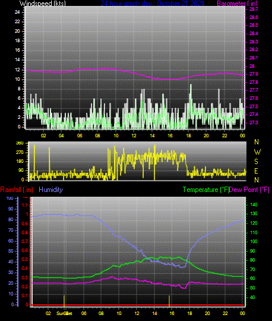Select the 28.5 barometer scale value
This screenshot has height=321, width=272.
coord(254,25)
